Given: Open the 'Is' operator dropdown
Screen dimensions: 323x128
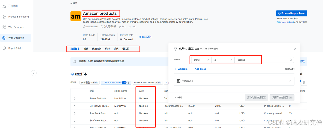Looking at the screenshot, I should pyautogui.click(x=223, y=60).
